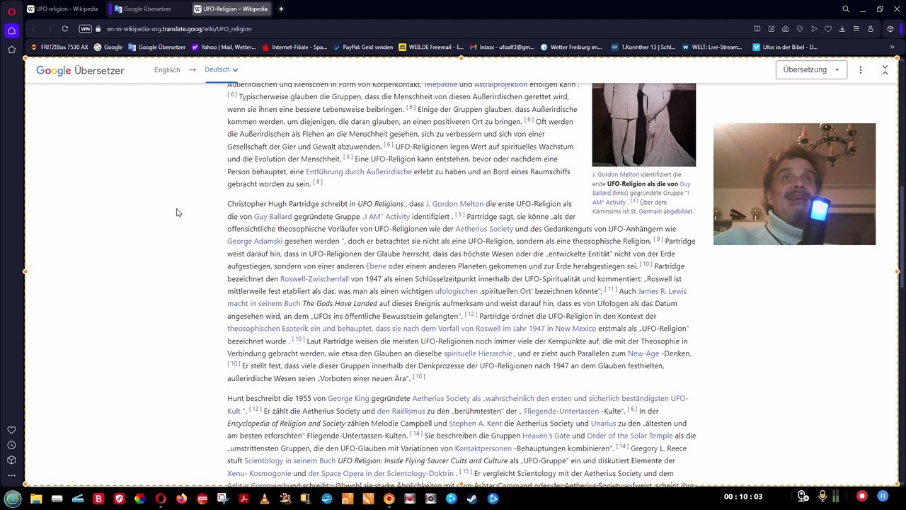Collapse the Google Übersetzer bar

click(885, 70)
